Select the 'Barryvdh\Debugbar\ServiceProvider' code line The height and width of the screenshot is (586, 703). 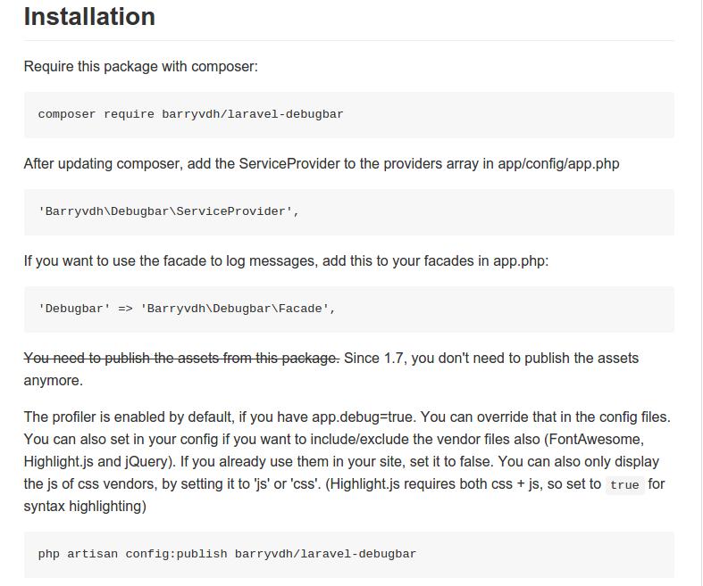[x=169, y=211]
